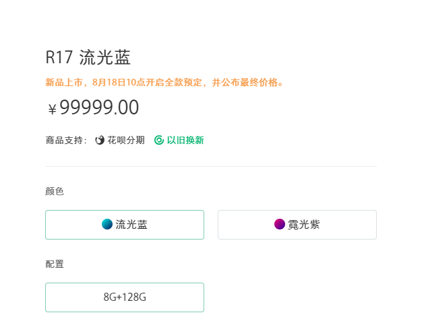The width and height of the screenshot is (426, 321).
Task: Click the ¥ currency symbol
Action: (x=52, y=109)
